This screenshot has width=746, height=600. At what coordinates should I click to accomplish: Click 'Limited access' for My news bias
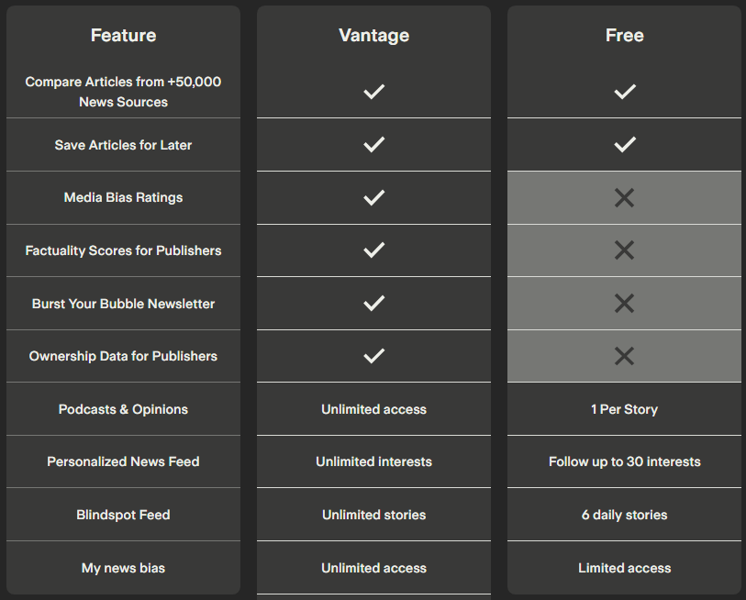point(625,568)
